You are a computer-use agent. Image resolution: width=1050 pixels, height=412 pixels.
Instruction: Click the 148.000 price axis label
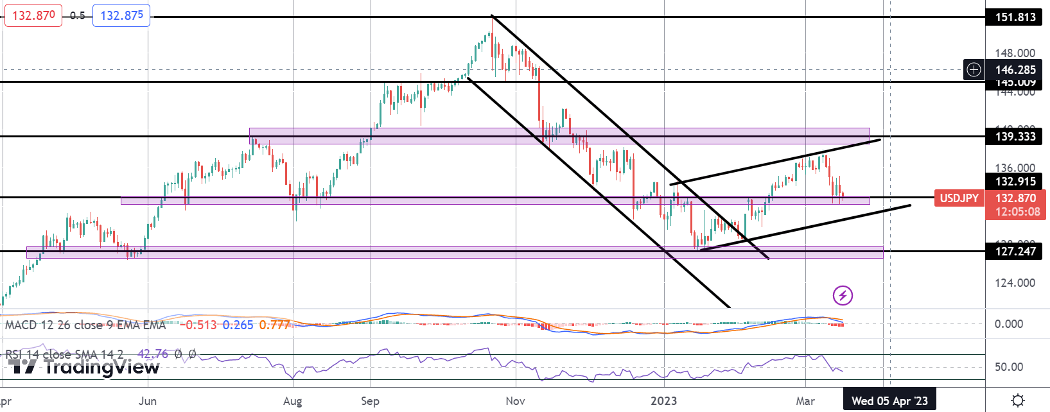(1015, 53)
